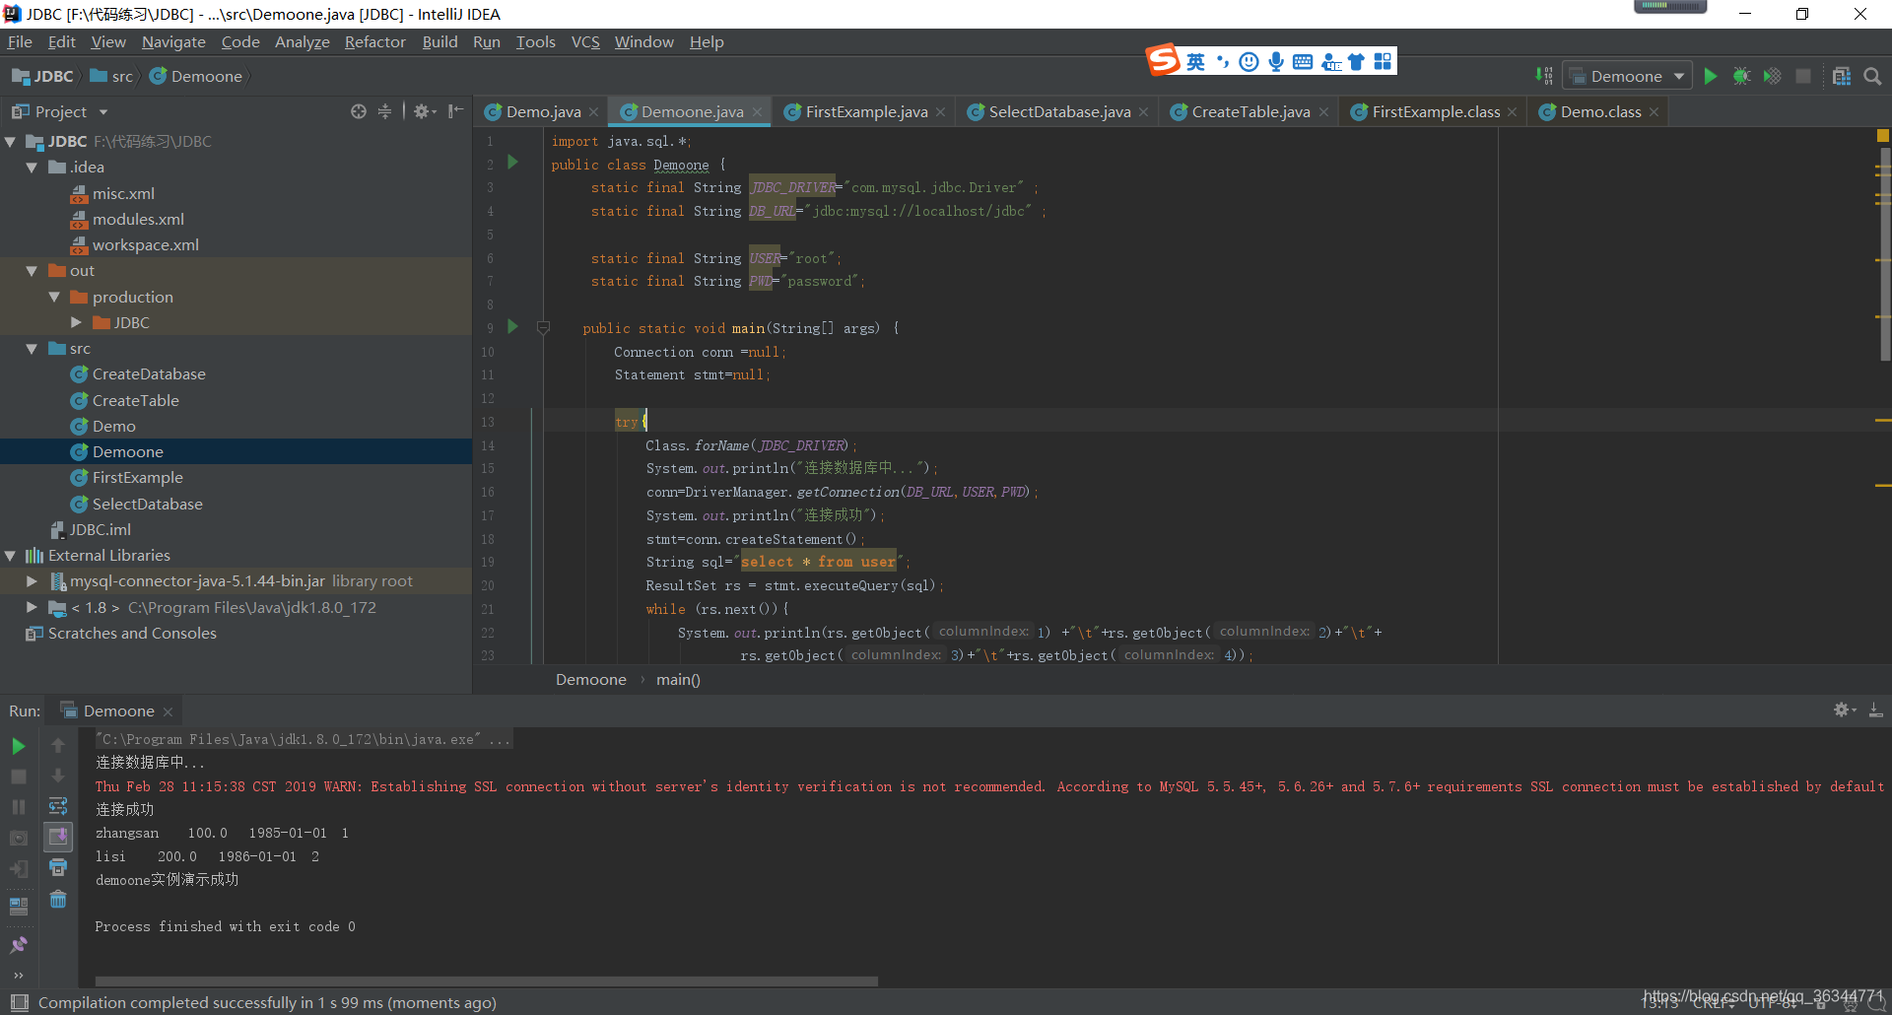Image resolution: width=1892 pixels, height=1015 pixels.
Task: Click the run gutter arrow beside main method
Action: (x=512, y=326)
